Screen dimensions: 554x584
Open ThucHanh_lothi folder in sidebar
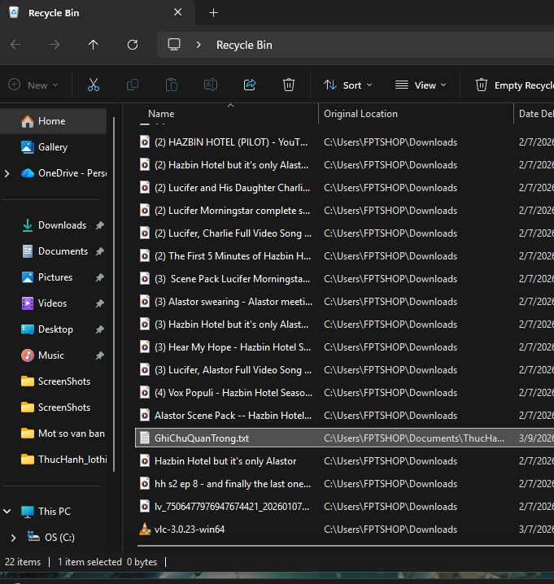tap(53, 460)
